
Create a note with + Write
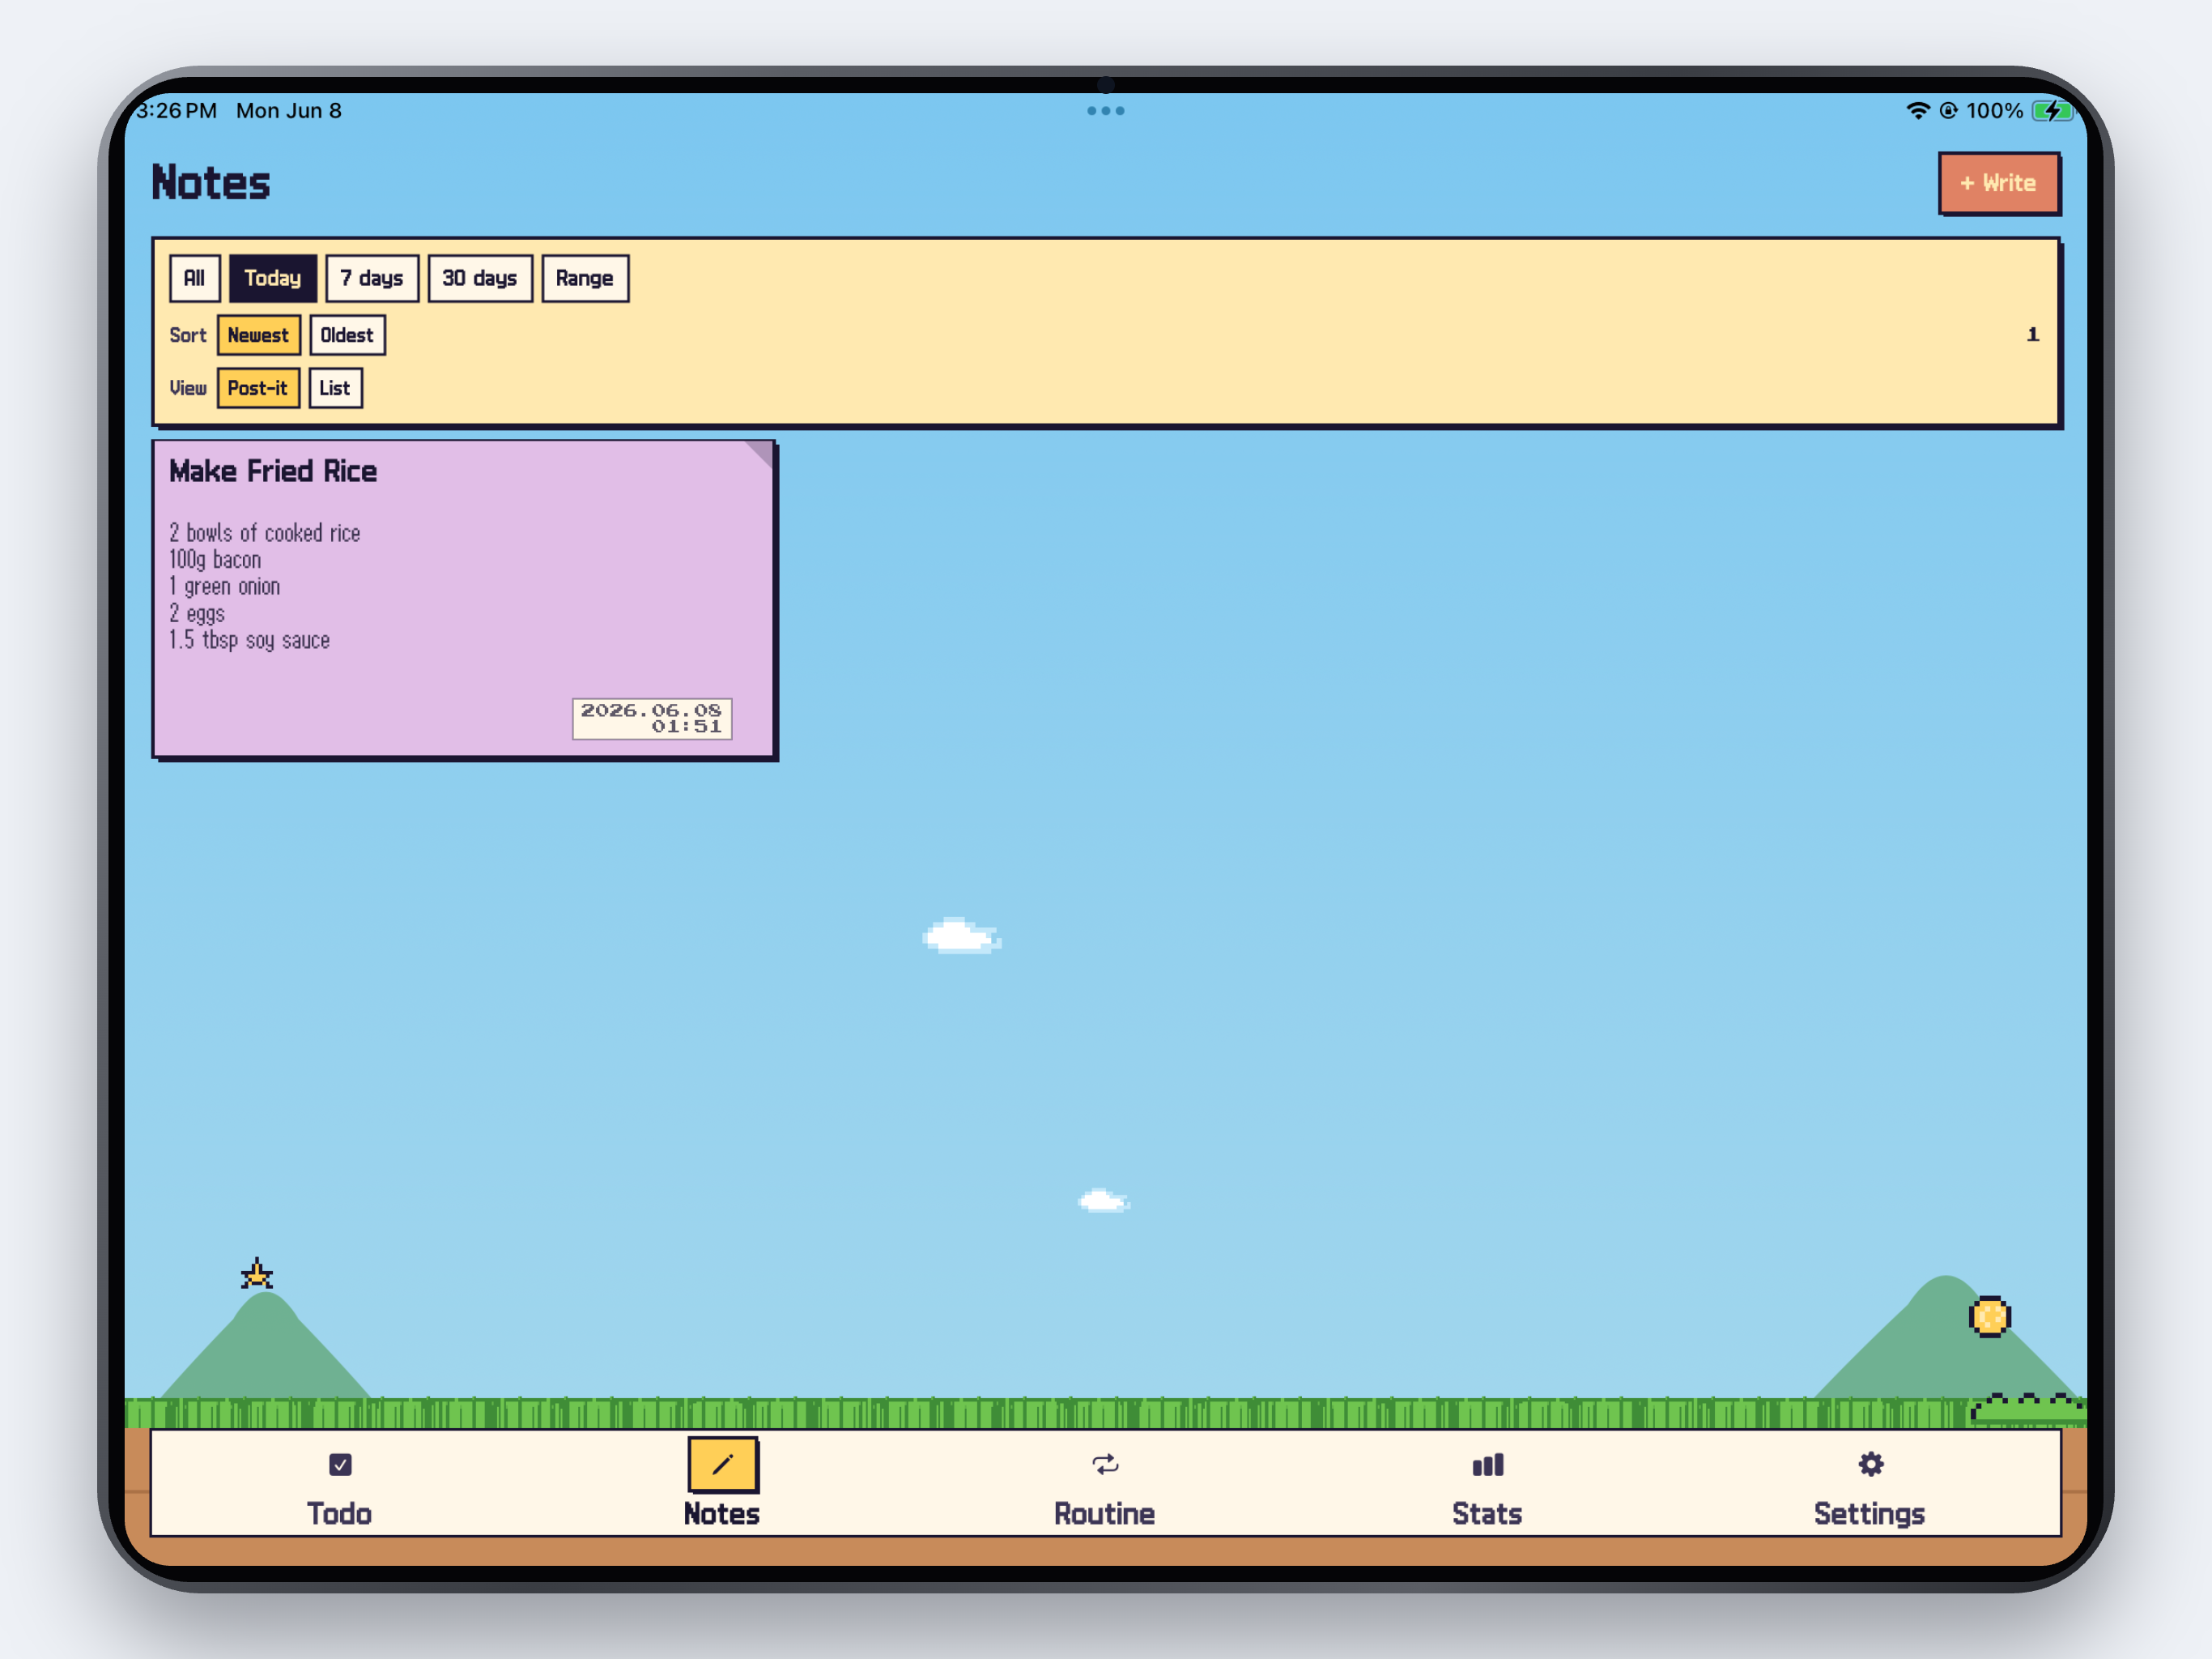pyautogui.click(x=1998, y=183)
